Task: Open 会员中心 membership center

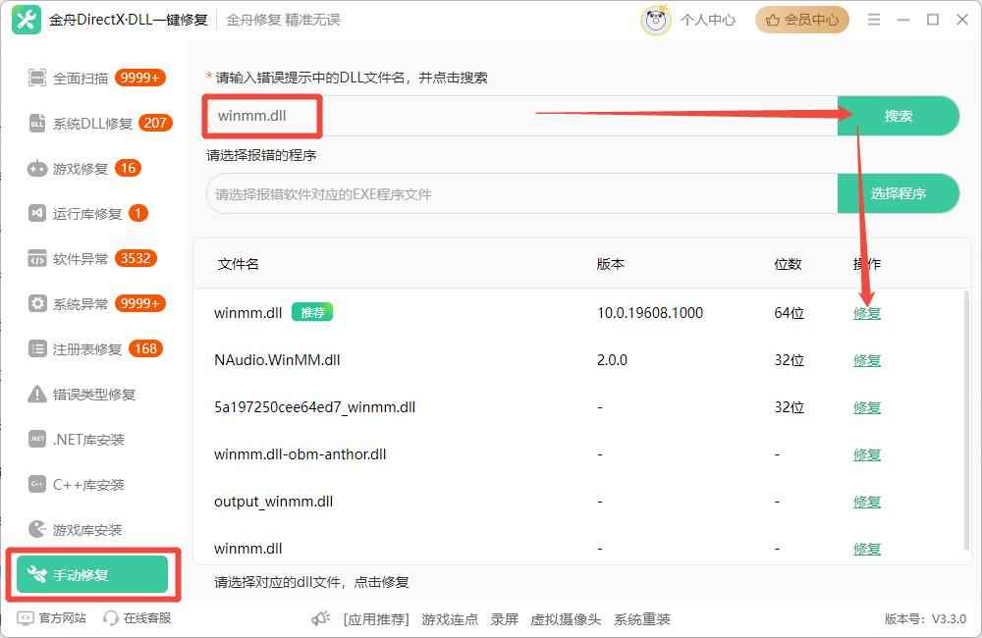Action: 801,20
